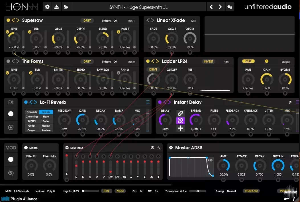This screenshot has height=202, width=300.
Task: Click the MIDI Input star burst icon
Action: pos(152,148)
